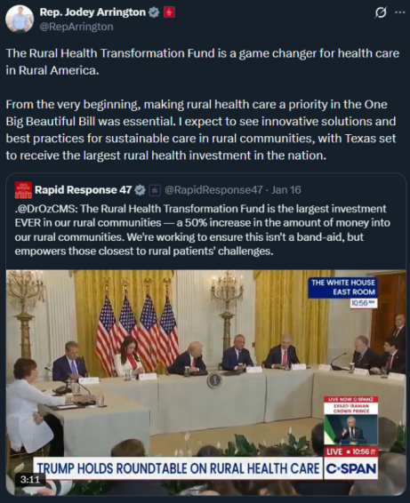Click the 3:11 video duration label
Image resolution: width=410 pixels, height=503 pixels.
tap(30, 480)
